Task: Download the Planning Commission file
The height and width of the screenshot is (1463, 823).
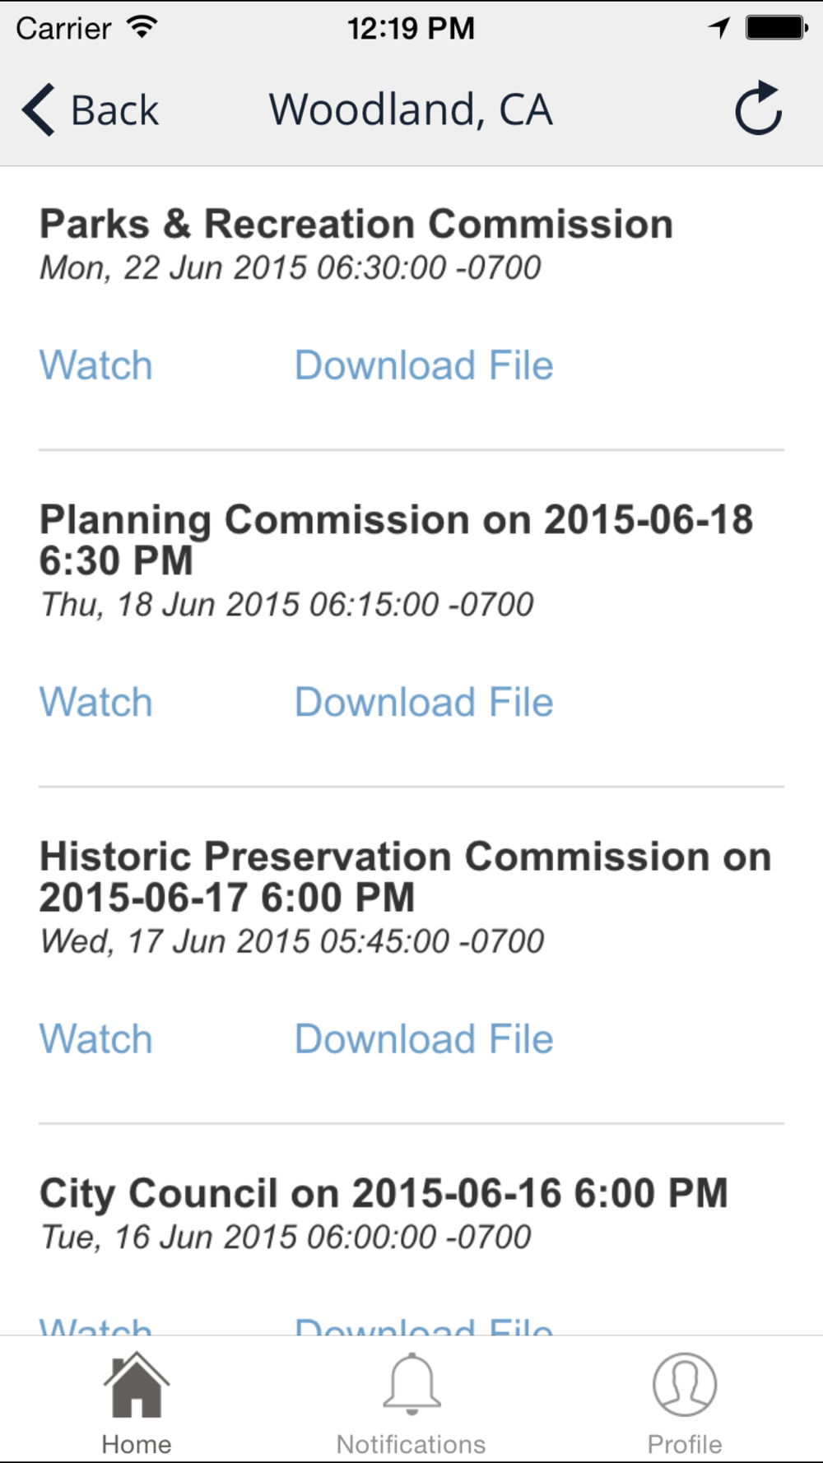Action: [x=424, y=702]
